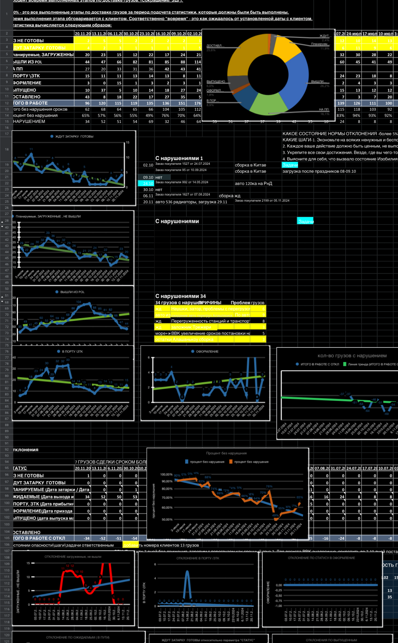Select the donut chart of cargo statuses
Image resolution: width=398 pixels, height=643 pixels.
click(268, 75)
